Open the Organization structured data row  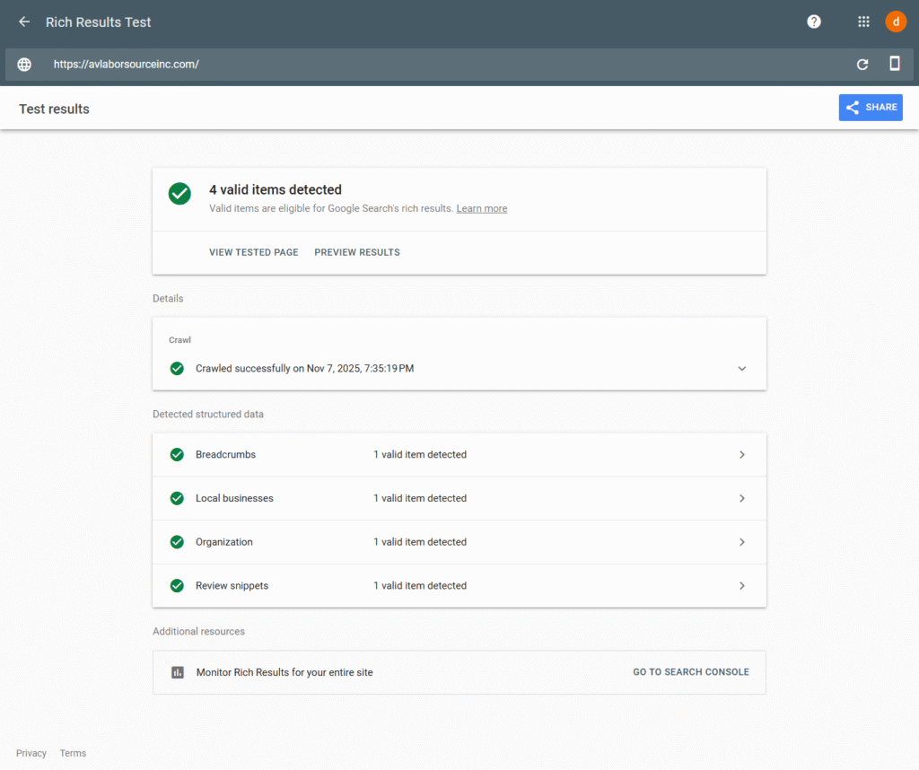coord(459,542)
